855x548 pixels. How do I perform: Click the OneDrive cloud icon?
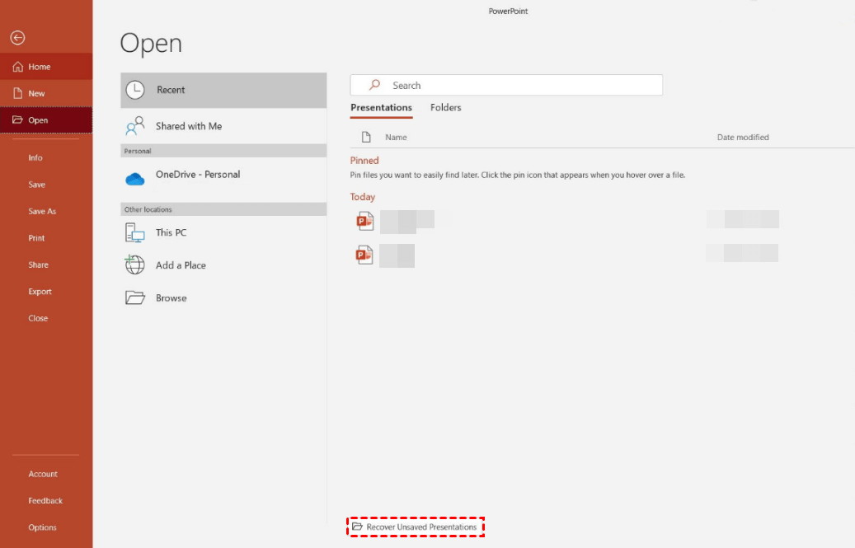coord(134,179)
